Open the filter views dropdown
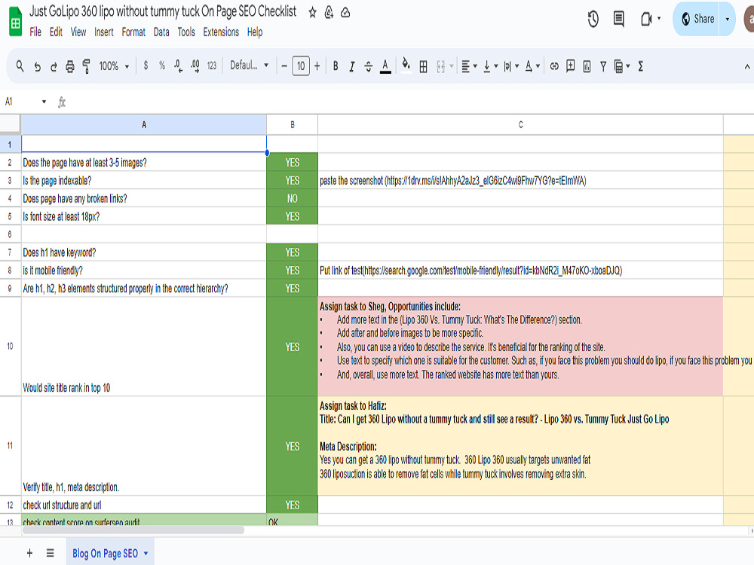 (622, 66)
